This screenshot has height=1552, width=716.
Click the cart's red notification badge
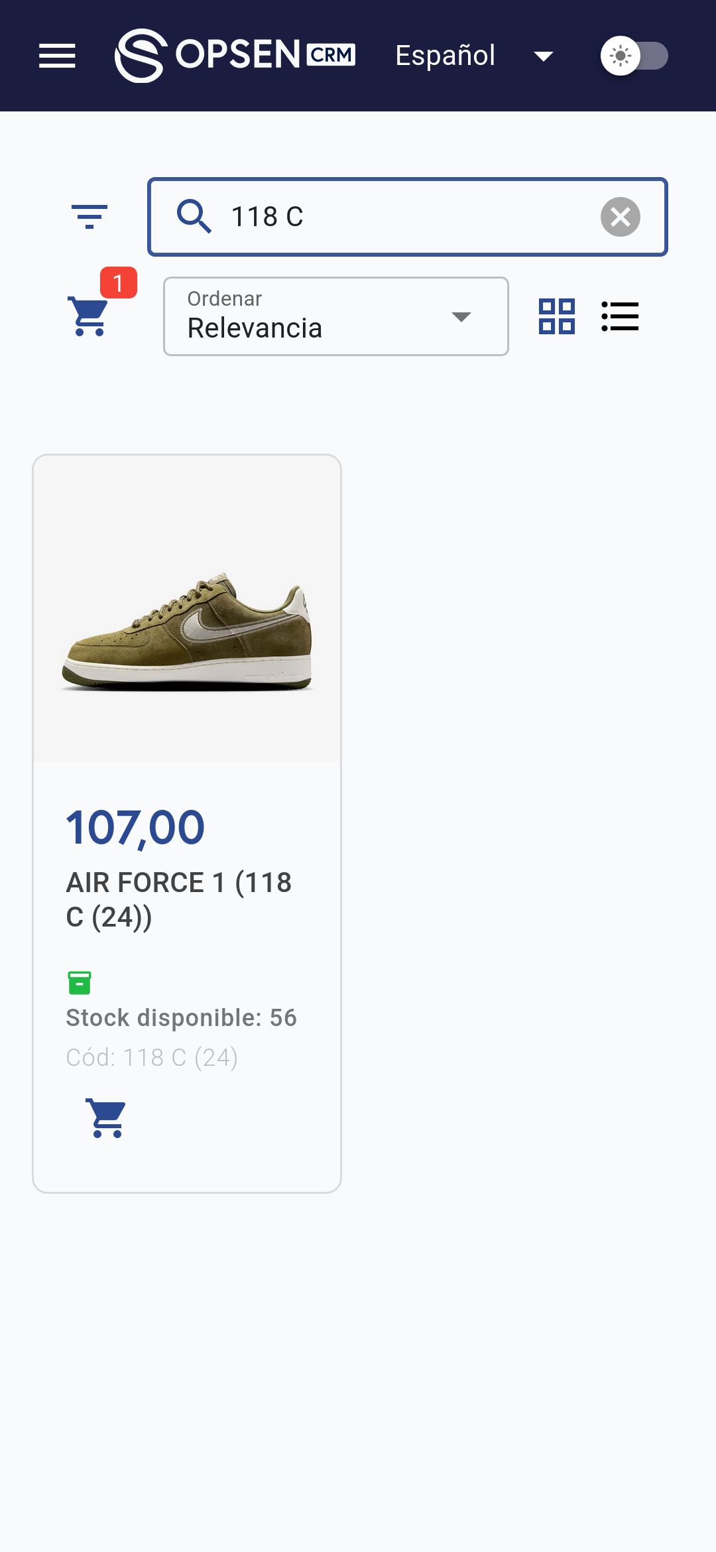[119, 283]
